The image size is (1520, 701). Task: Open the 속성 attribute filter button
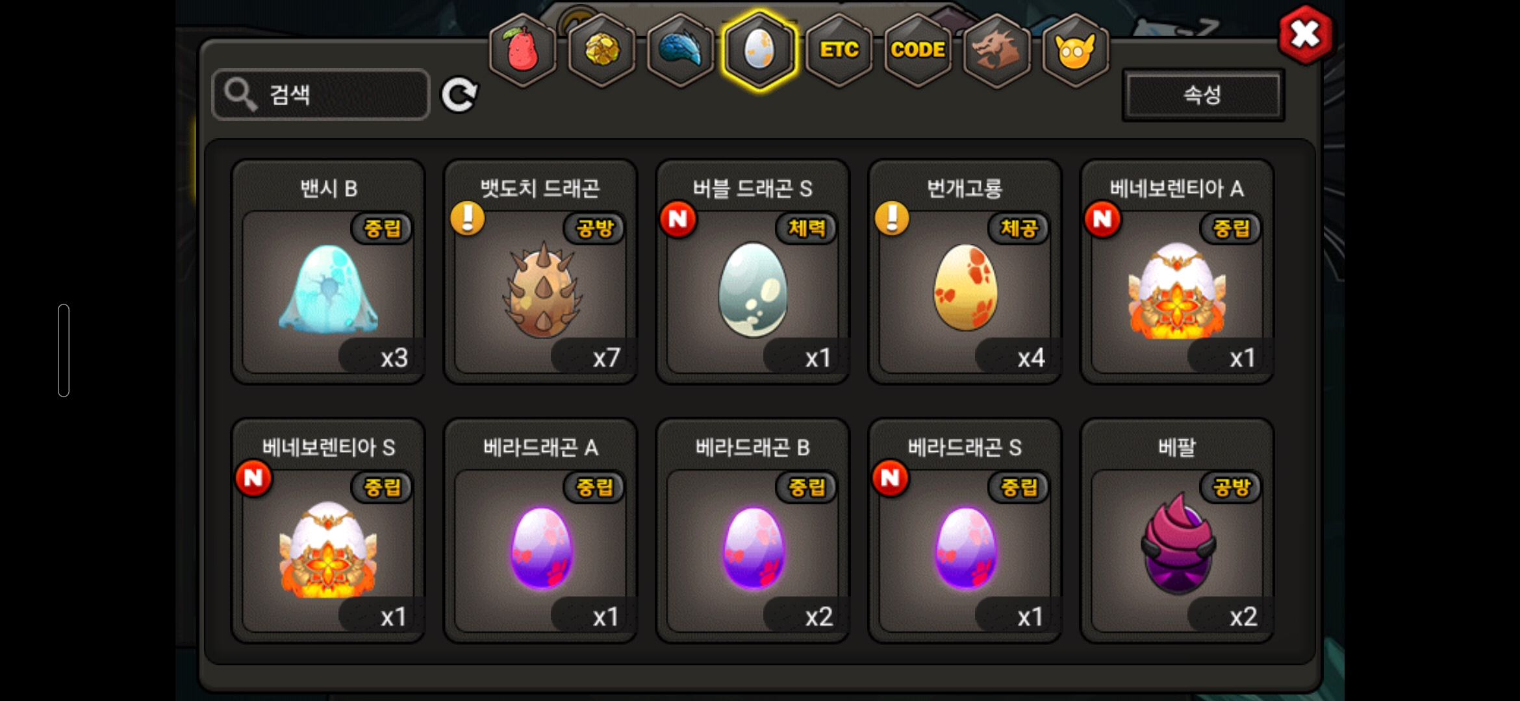(1203, 95)
